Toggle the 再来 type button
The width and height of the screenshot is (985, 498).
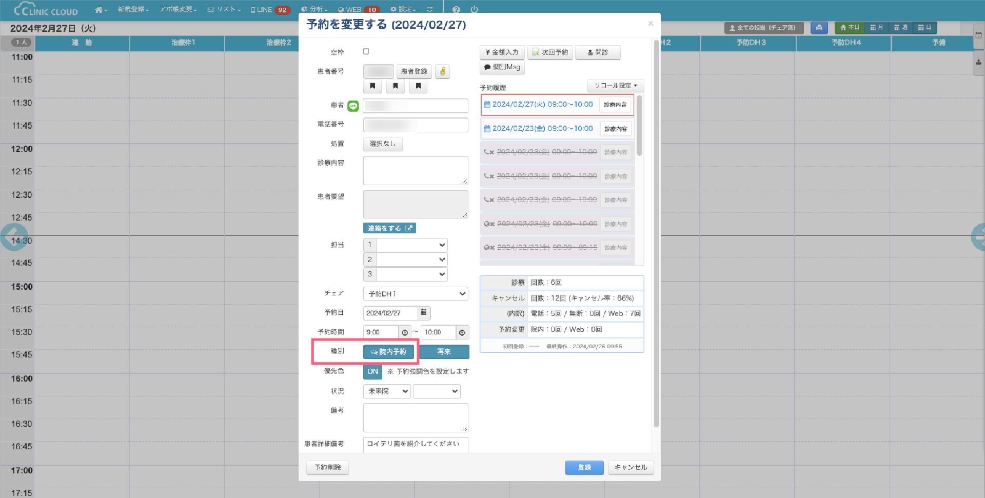click(x=444, y=352)
